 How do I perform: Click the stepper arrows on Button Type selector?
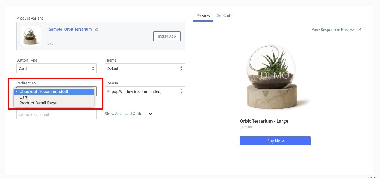[93, 68]
